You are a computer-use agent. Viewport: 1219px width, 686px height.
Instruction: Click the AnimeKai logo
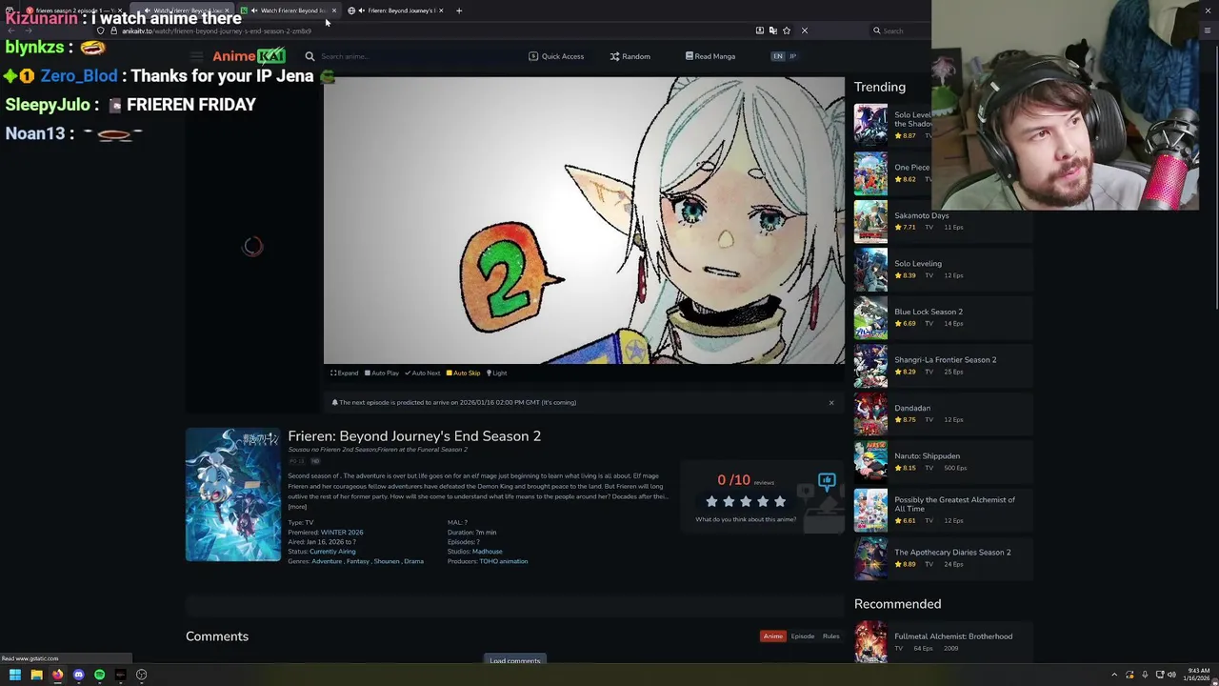tap(249, 56)
